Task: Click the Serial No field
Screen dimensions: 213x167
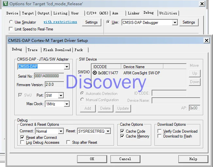Action: pos(49,76)
